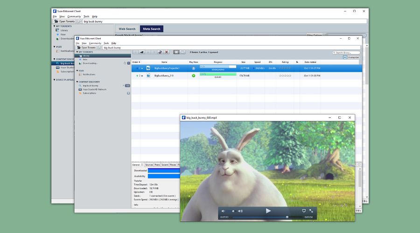
Task: Collapse VUZE section in front window
Action: (77, 71)
